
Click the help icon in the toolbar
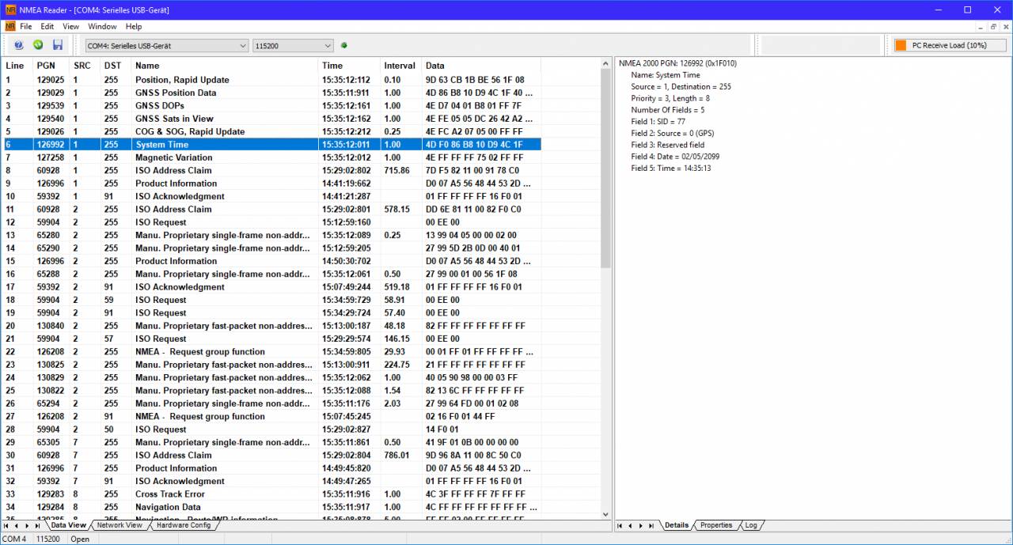tap(18, 45)
